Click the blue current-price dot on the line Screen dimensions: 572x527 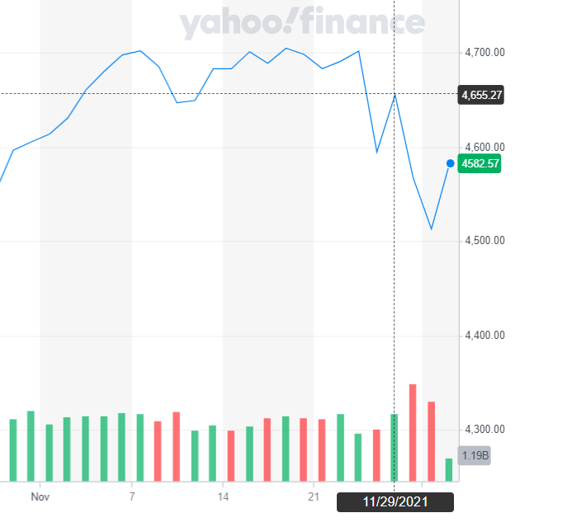coord(450,163)
